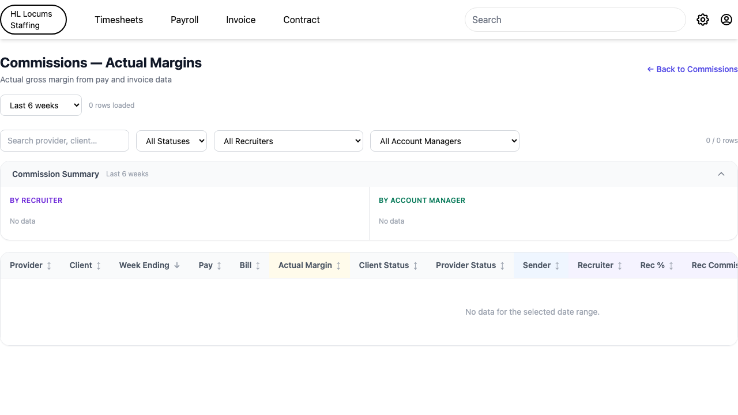Click the HL Locums Staffing logo button
This screenshot has width=738, height=415.
[x=33, y=20]
